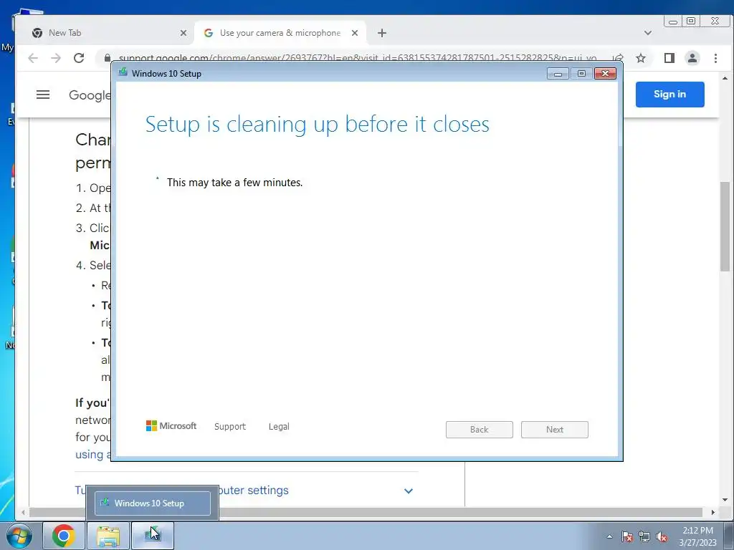The image size is (734, 550).
Task: Switch to the New Tab tab
Action: pyautogui.click(x=105, y=33)
